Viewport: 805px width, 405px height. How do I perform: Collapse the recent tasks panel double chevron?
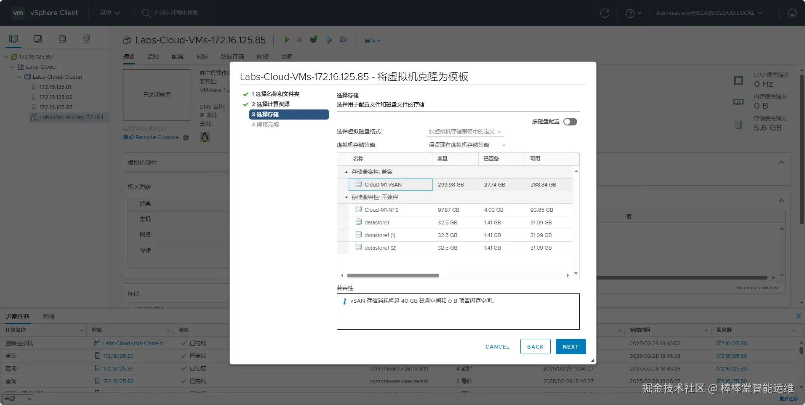(798, 316)
